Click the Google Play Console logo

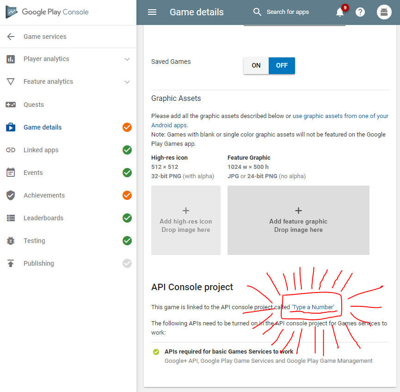(47, 12)
